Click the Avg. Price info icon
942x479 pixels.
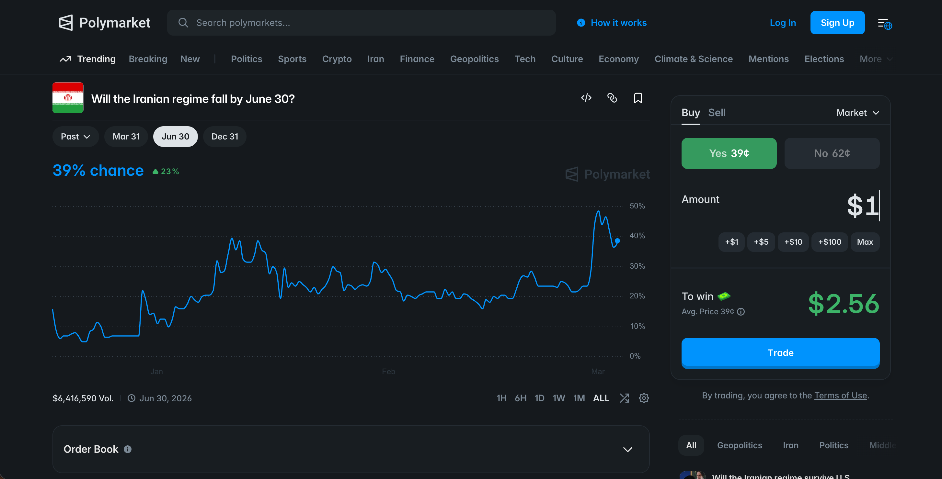(741, 311)
